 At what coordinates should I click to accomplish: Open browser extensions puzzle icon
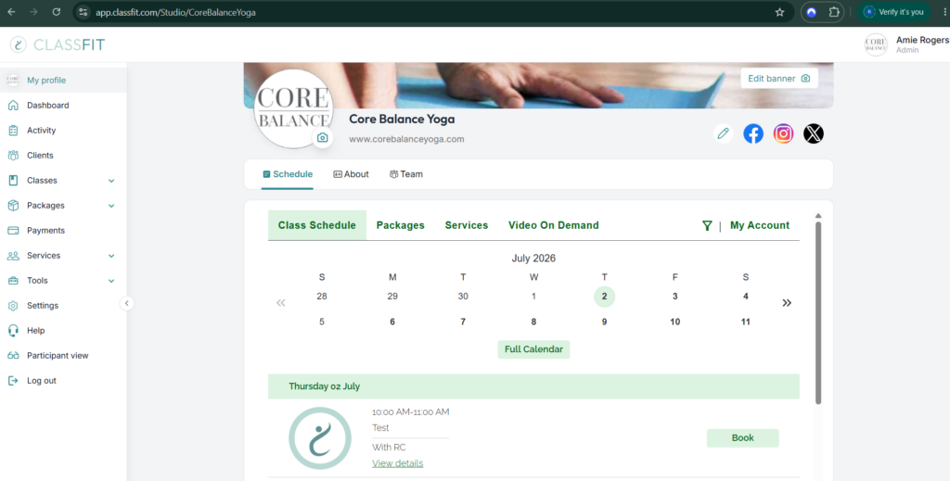[834, 12]
